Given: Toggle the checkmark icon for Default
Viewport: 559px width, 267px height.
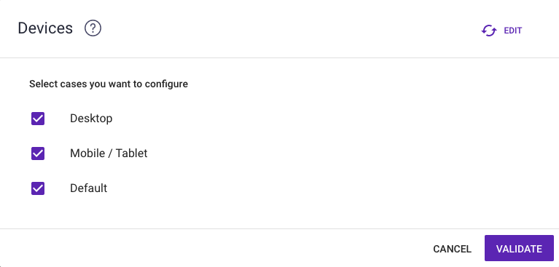Looking at the screenshot, I should (x=38, y=188).
